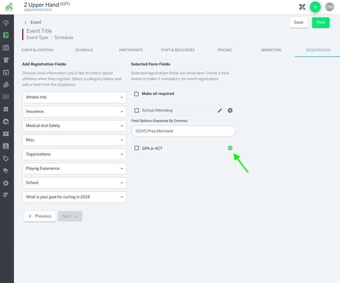340x283 pixels.
Task: Open the R square icon in sidebar
Action: pyautogui.click(x=6, y=146)
